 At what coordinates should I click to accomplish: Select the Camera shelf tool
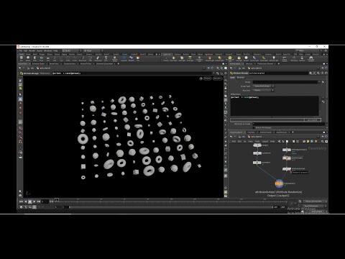click(166, 58)
